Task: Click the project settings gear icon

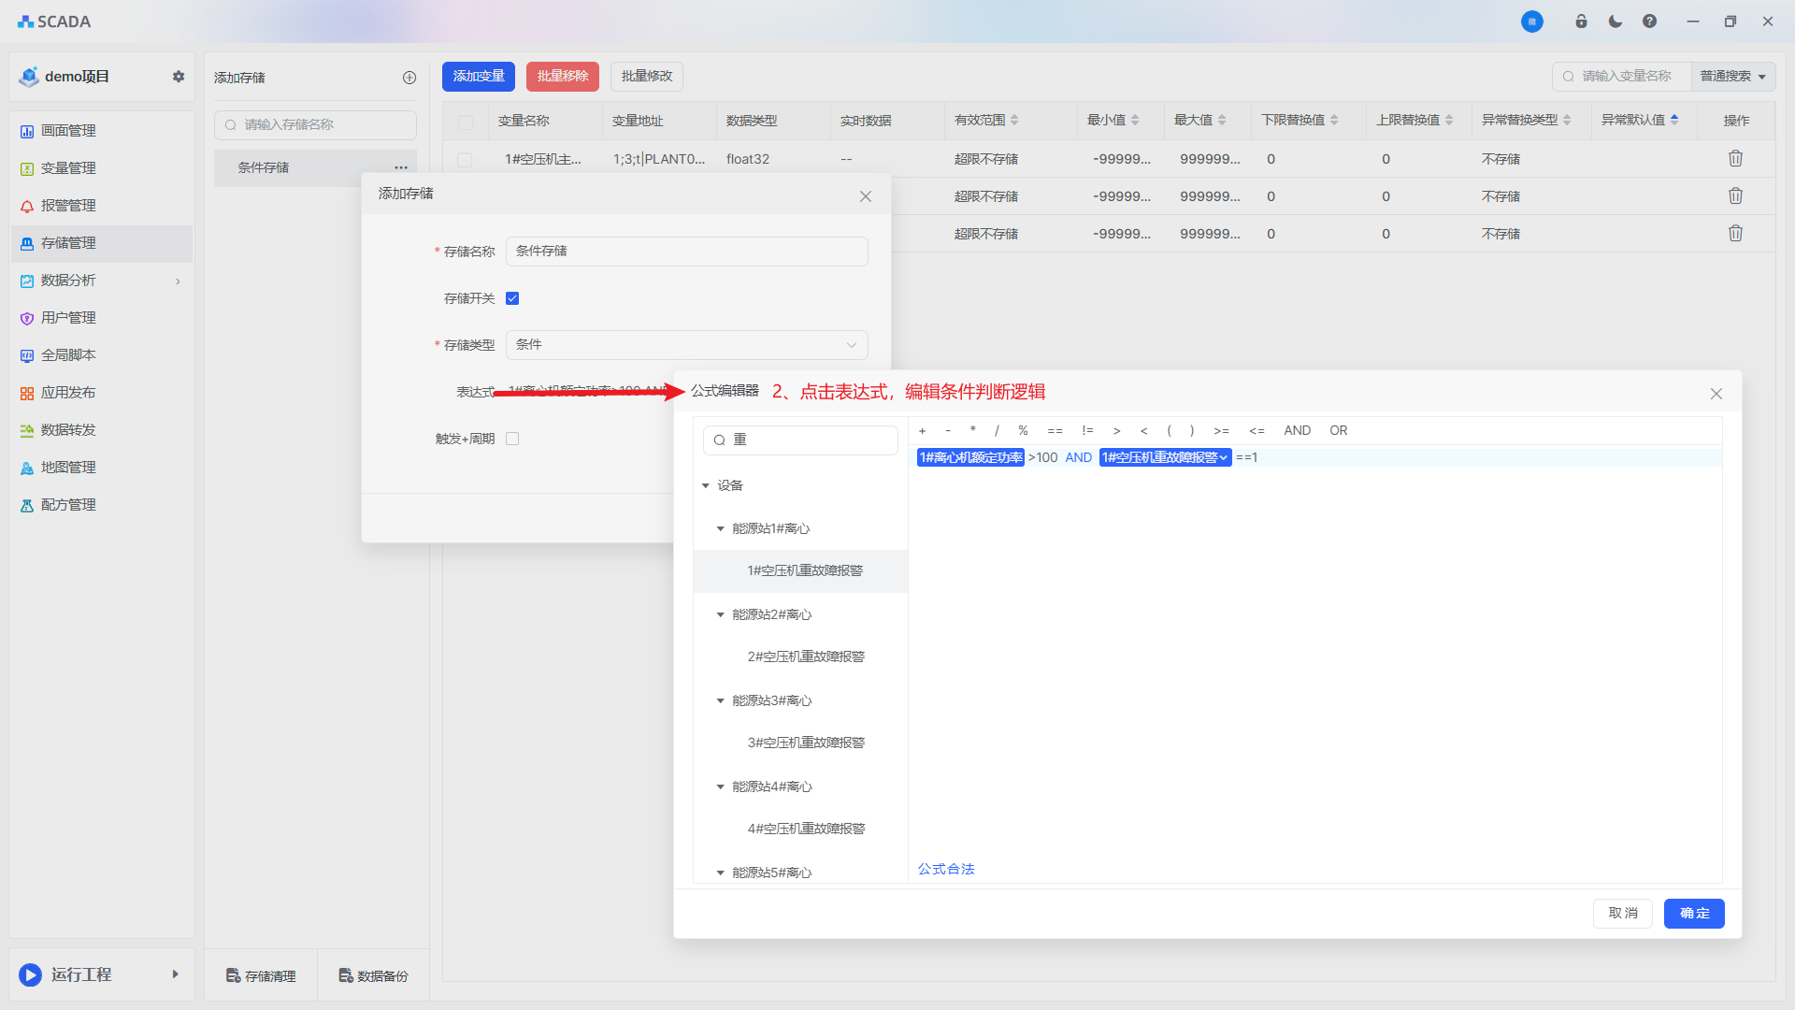Action: 179,77
